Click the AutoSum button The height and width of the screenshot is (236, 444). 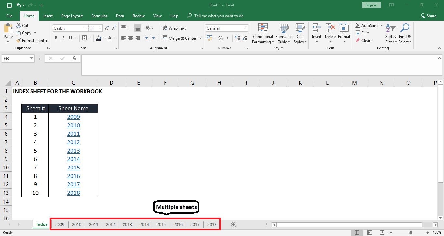(367, 25)
